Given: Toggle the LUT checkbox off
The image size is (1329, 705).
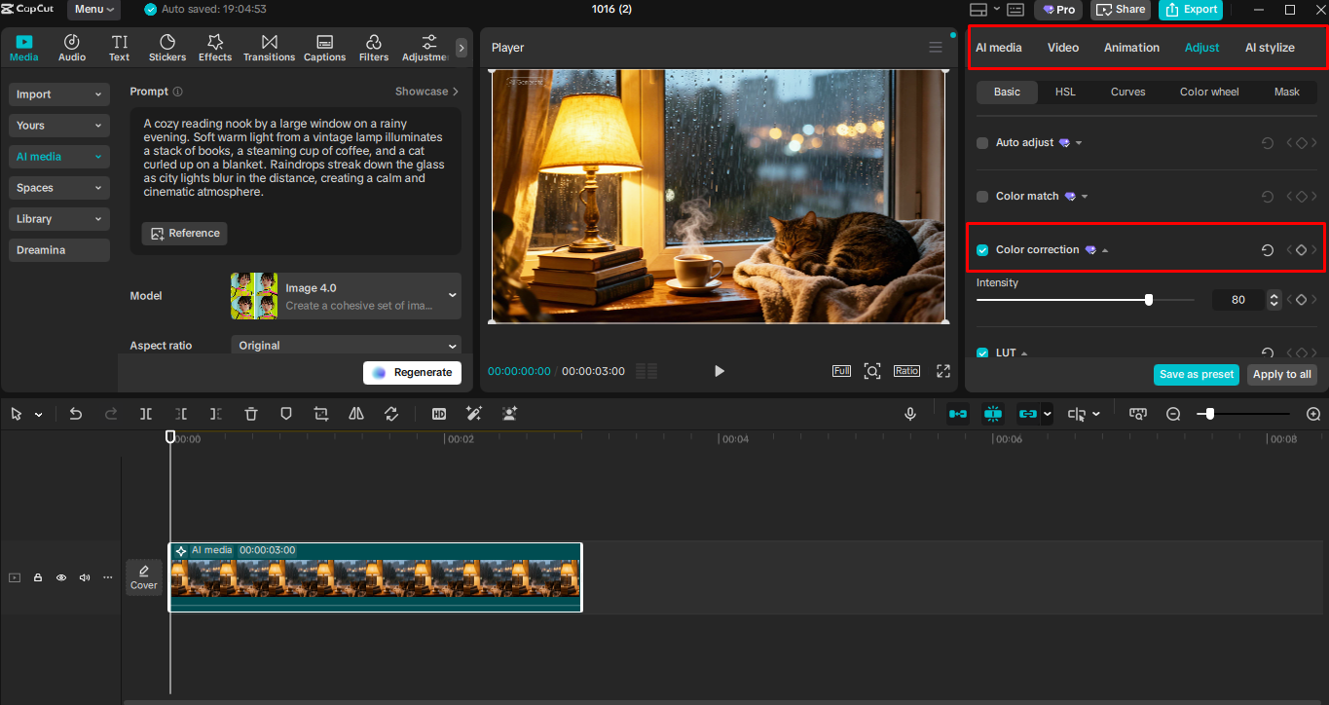Looking at the screenshot, I should (x=981, y=352).
